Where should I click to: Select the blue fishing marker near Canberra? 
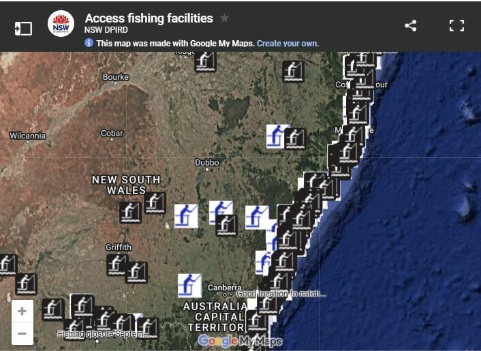[189, 285]
